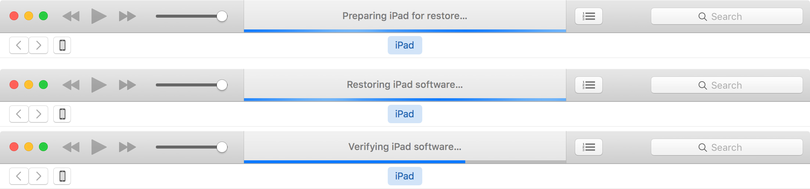
Task: Select iPad tab under 'Preparing iPad for restore'
Action: click(405, 45)
